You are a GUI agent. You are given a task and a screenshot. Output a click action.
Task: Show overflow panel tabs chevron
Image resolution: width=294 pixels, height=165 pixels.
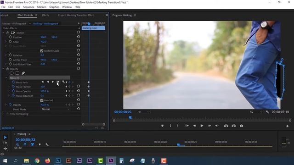pyautogui.click(x=107, y=15)
